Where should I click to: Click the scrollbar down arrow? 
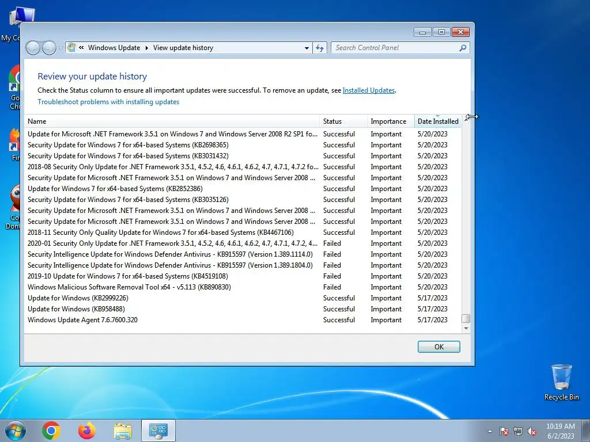tap(466, 329)
